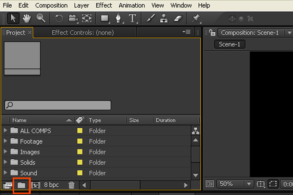293x195 pixels.
Task: Open the Window menu
Action: pos(181,5)
